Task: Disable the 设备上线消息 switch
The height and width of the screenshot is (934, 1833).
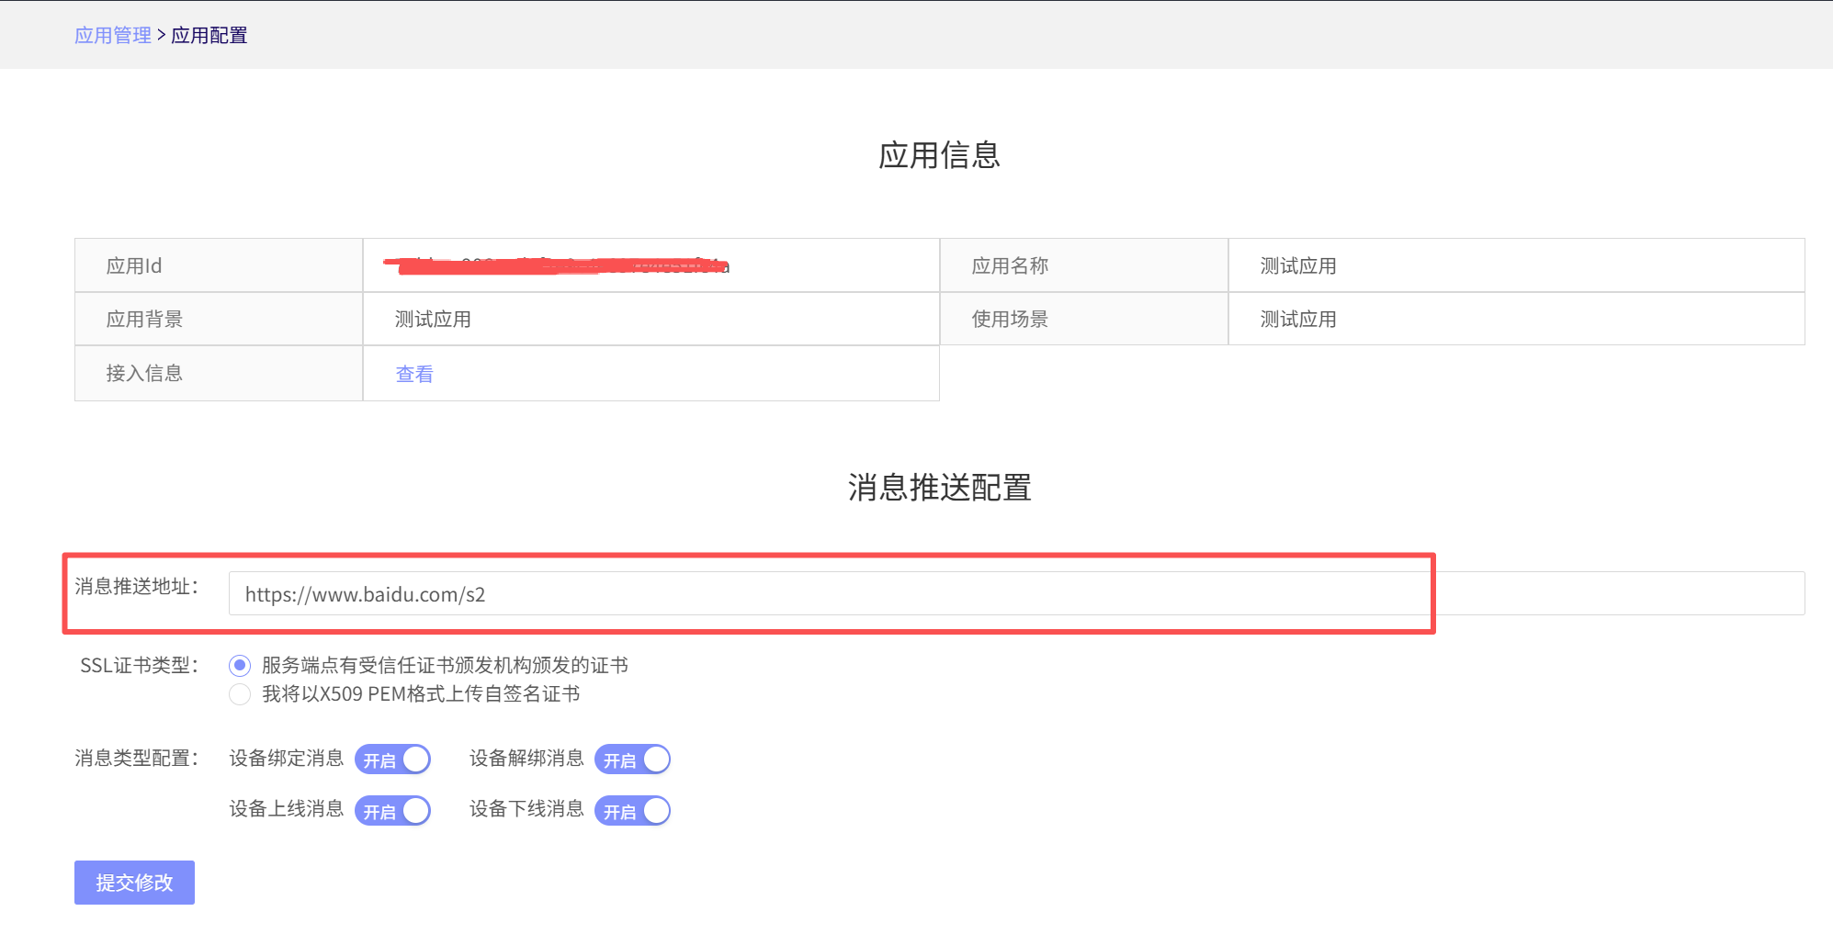Action: click(392, 811)
